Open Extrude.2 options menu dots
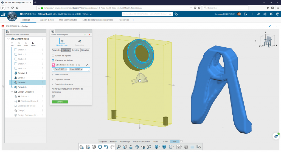This screenshot has width=281, height=152. pyautogui.click(x=43, y=82)
